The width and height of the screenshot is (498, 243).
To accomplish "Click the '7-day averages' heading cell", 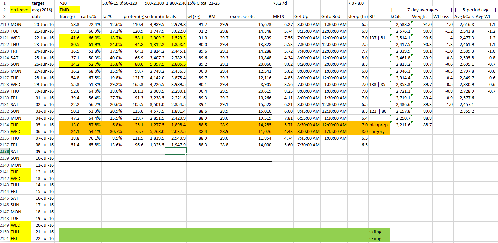I will coord(421,10).
